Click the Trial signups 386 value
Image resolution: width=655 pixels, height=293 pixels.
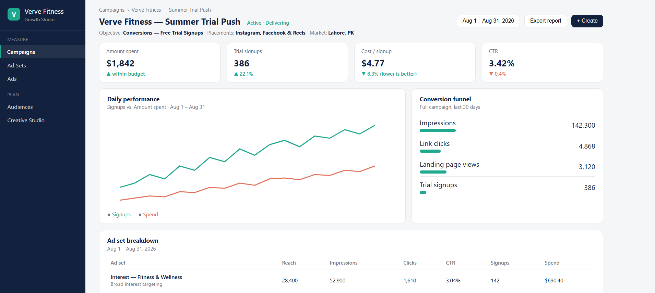[x=241, y=63]
